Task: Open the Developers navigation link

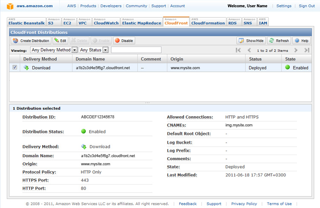Action: click(111, 6)
